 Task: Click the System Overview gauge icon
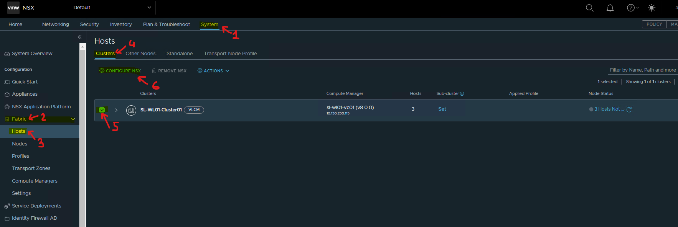click(7, 54)
